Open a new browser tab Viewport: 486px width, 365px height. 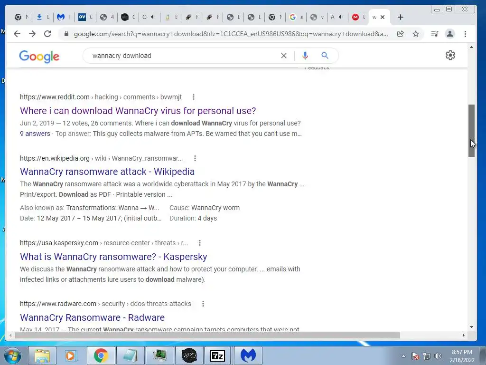[x=401, y=17]
